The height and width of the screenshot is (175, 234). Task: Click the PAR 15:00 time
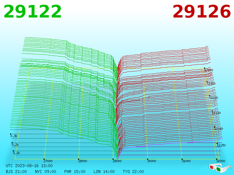pos(75,171)
